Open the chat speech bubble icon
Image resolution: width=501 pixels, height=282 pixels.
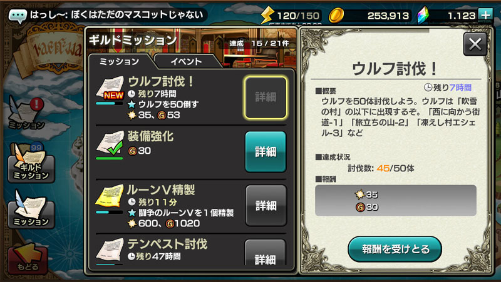pos(18,16)
